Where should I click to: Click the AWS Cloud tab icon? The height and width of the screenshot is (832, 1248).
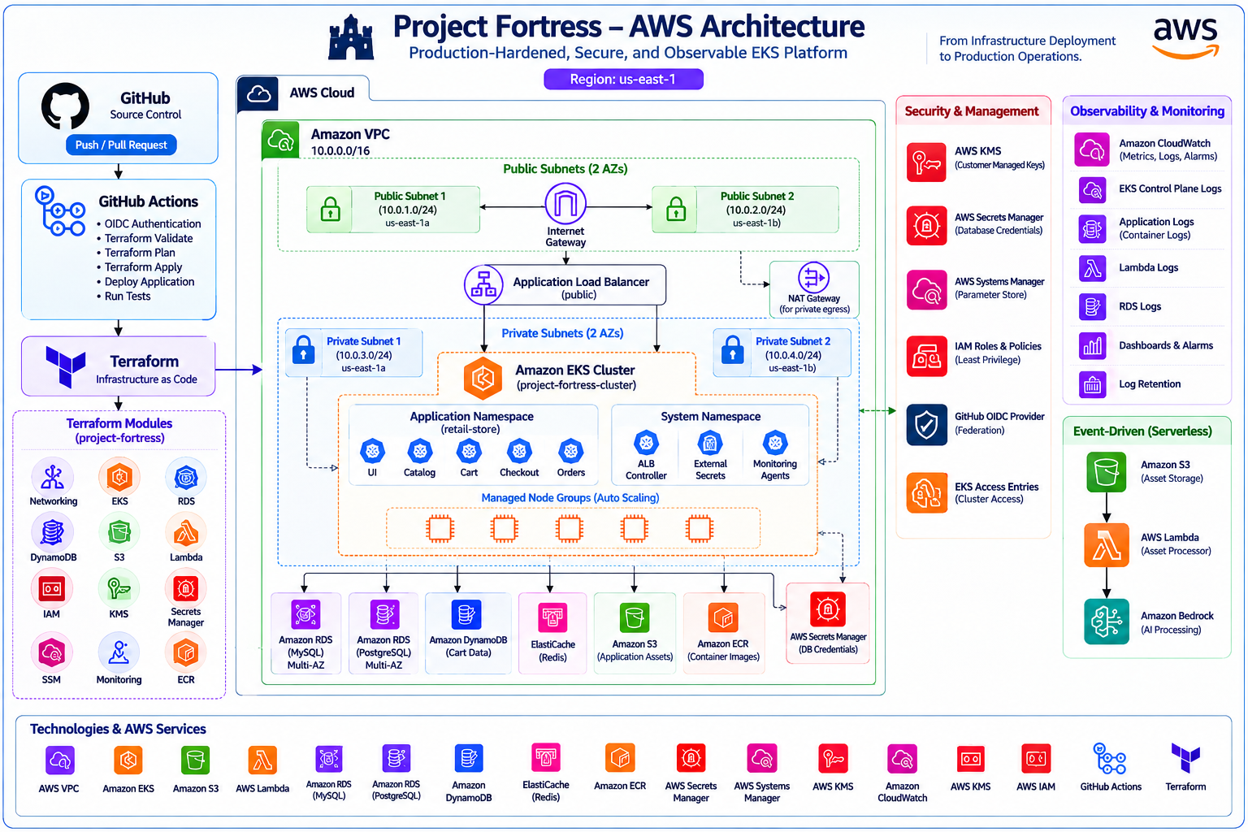(258, 94)
